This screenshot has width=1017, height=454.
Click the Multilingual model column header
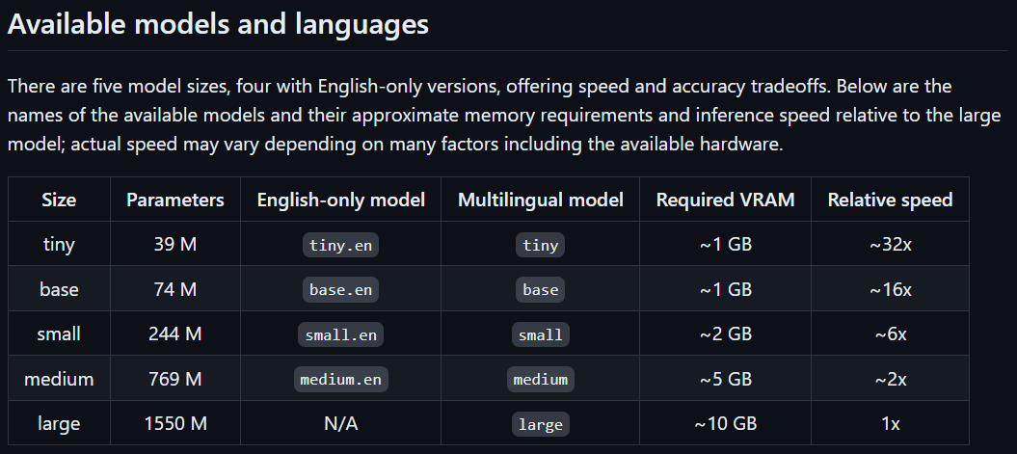click(x=540, y=200)
